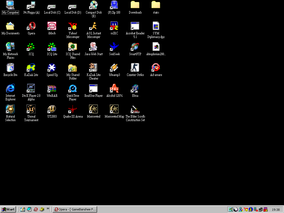Click the AIM running man tray icon
Image resolution: width=284 pixels, height=213 pixels.
click(251, 210)
